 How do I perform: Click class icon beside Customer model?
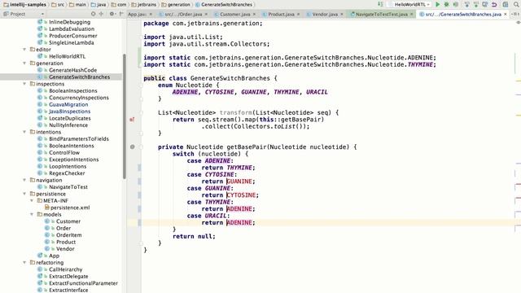coord(47,221)
